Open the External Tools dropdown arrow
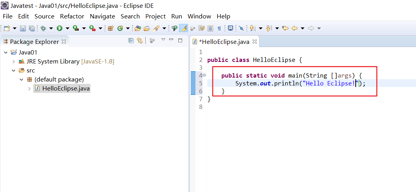416x192 pixels. click(x=100, y=29)
